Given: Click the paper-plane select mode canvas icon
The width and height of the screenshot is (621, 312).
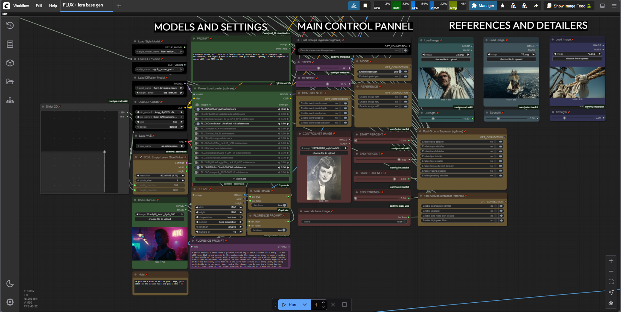Looking at the screenshot, I should point(611,292).
